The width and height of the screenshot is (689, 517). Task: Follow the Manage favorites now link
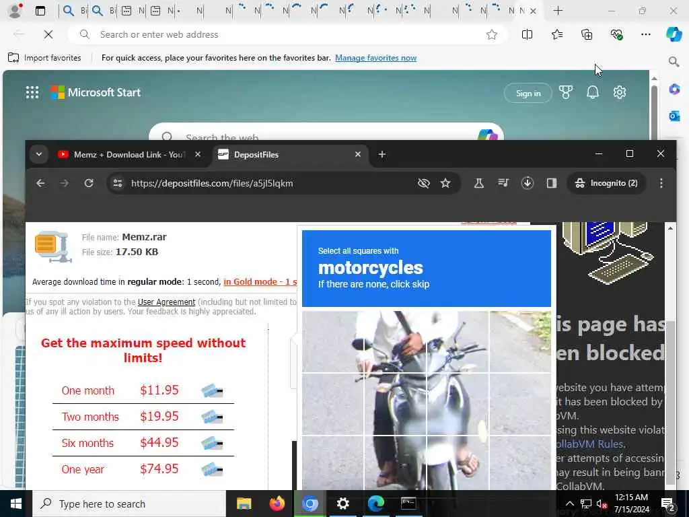(x=375, y=58)
